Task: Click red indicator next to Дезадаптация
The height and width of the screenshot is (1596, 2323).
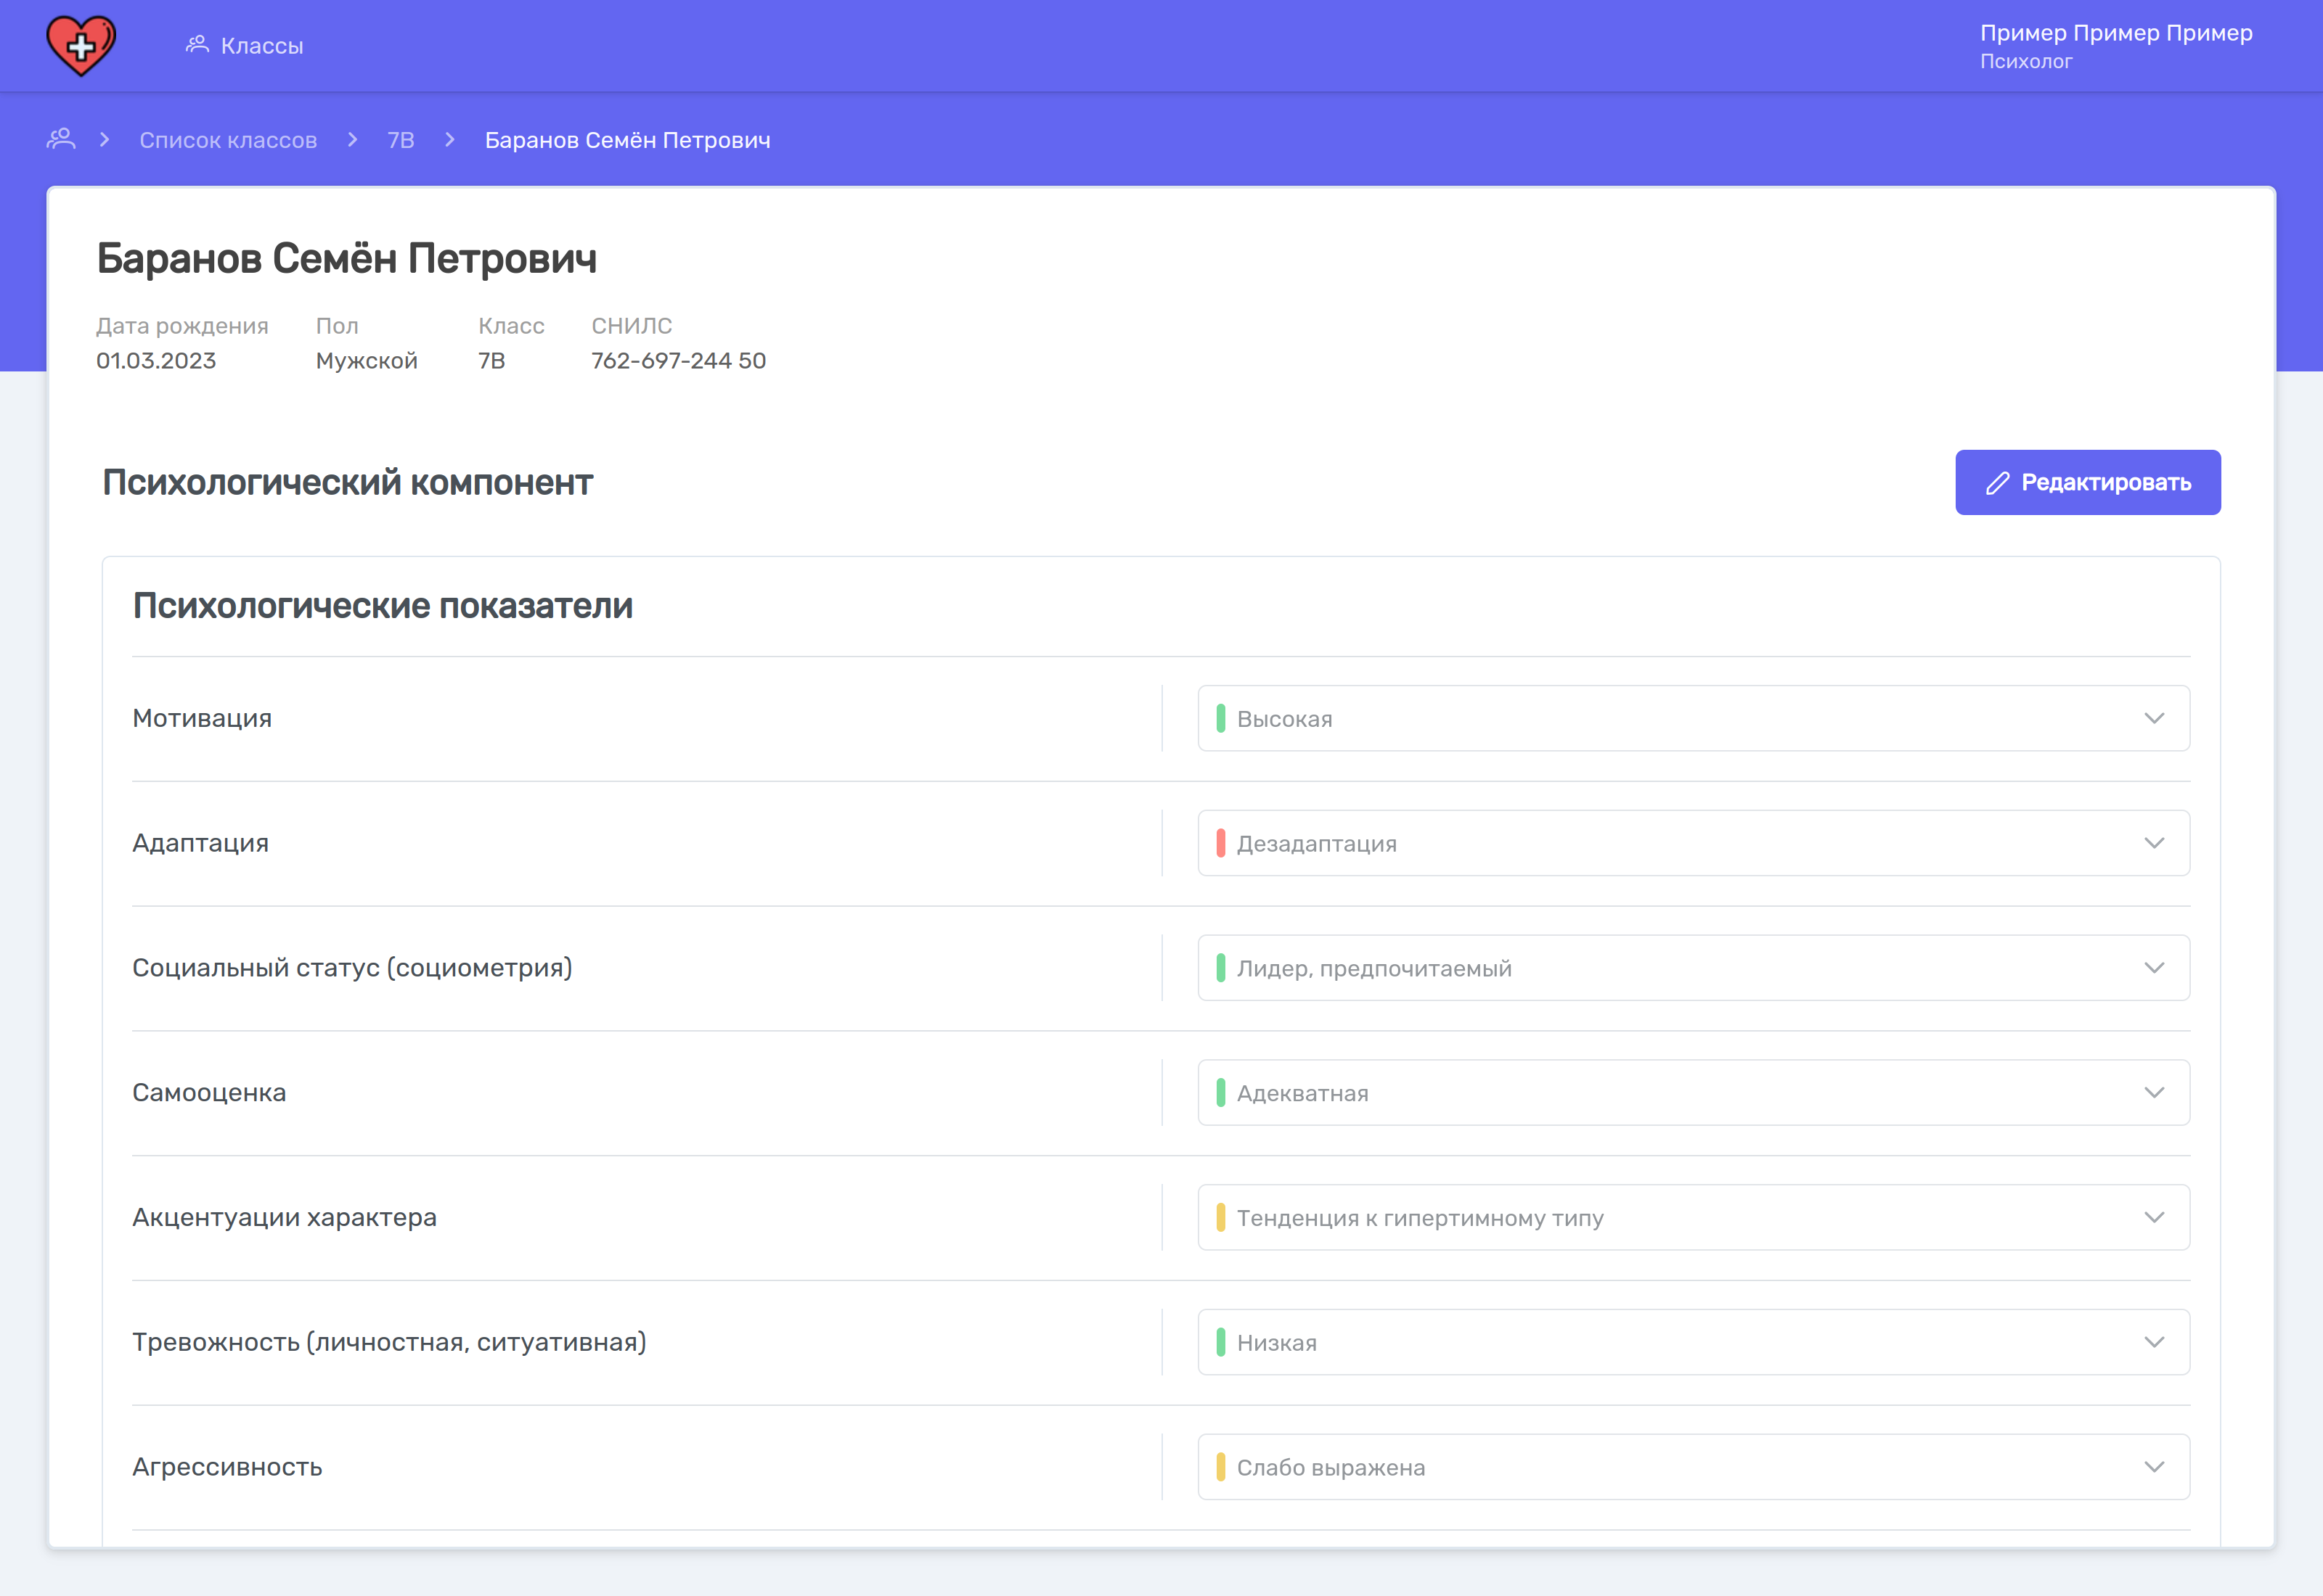Action: click(1220, 843)
